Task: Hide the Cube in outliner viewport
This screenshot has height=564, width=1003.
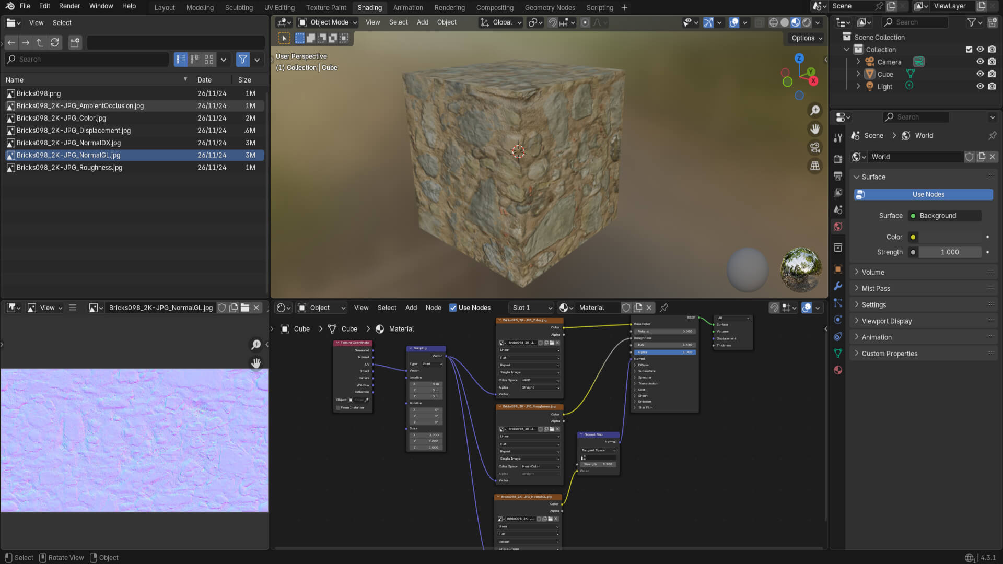Action: click(x=980, y=74)
